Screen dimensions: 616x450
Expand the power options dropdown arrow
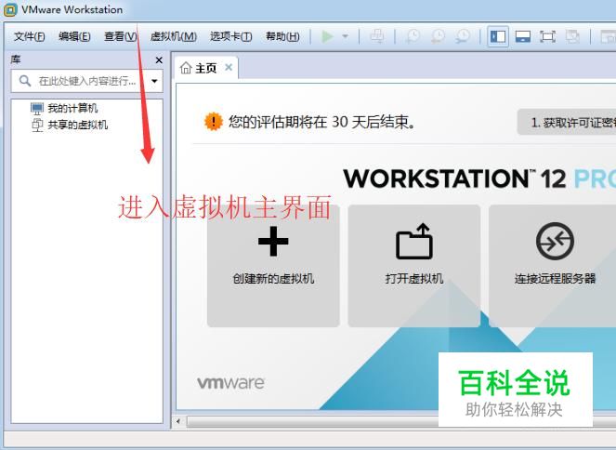[345, 36]
